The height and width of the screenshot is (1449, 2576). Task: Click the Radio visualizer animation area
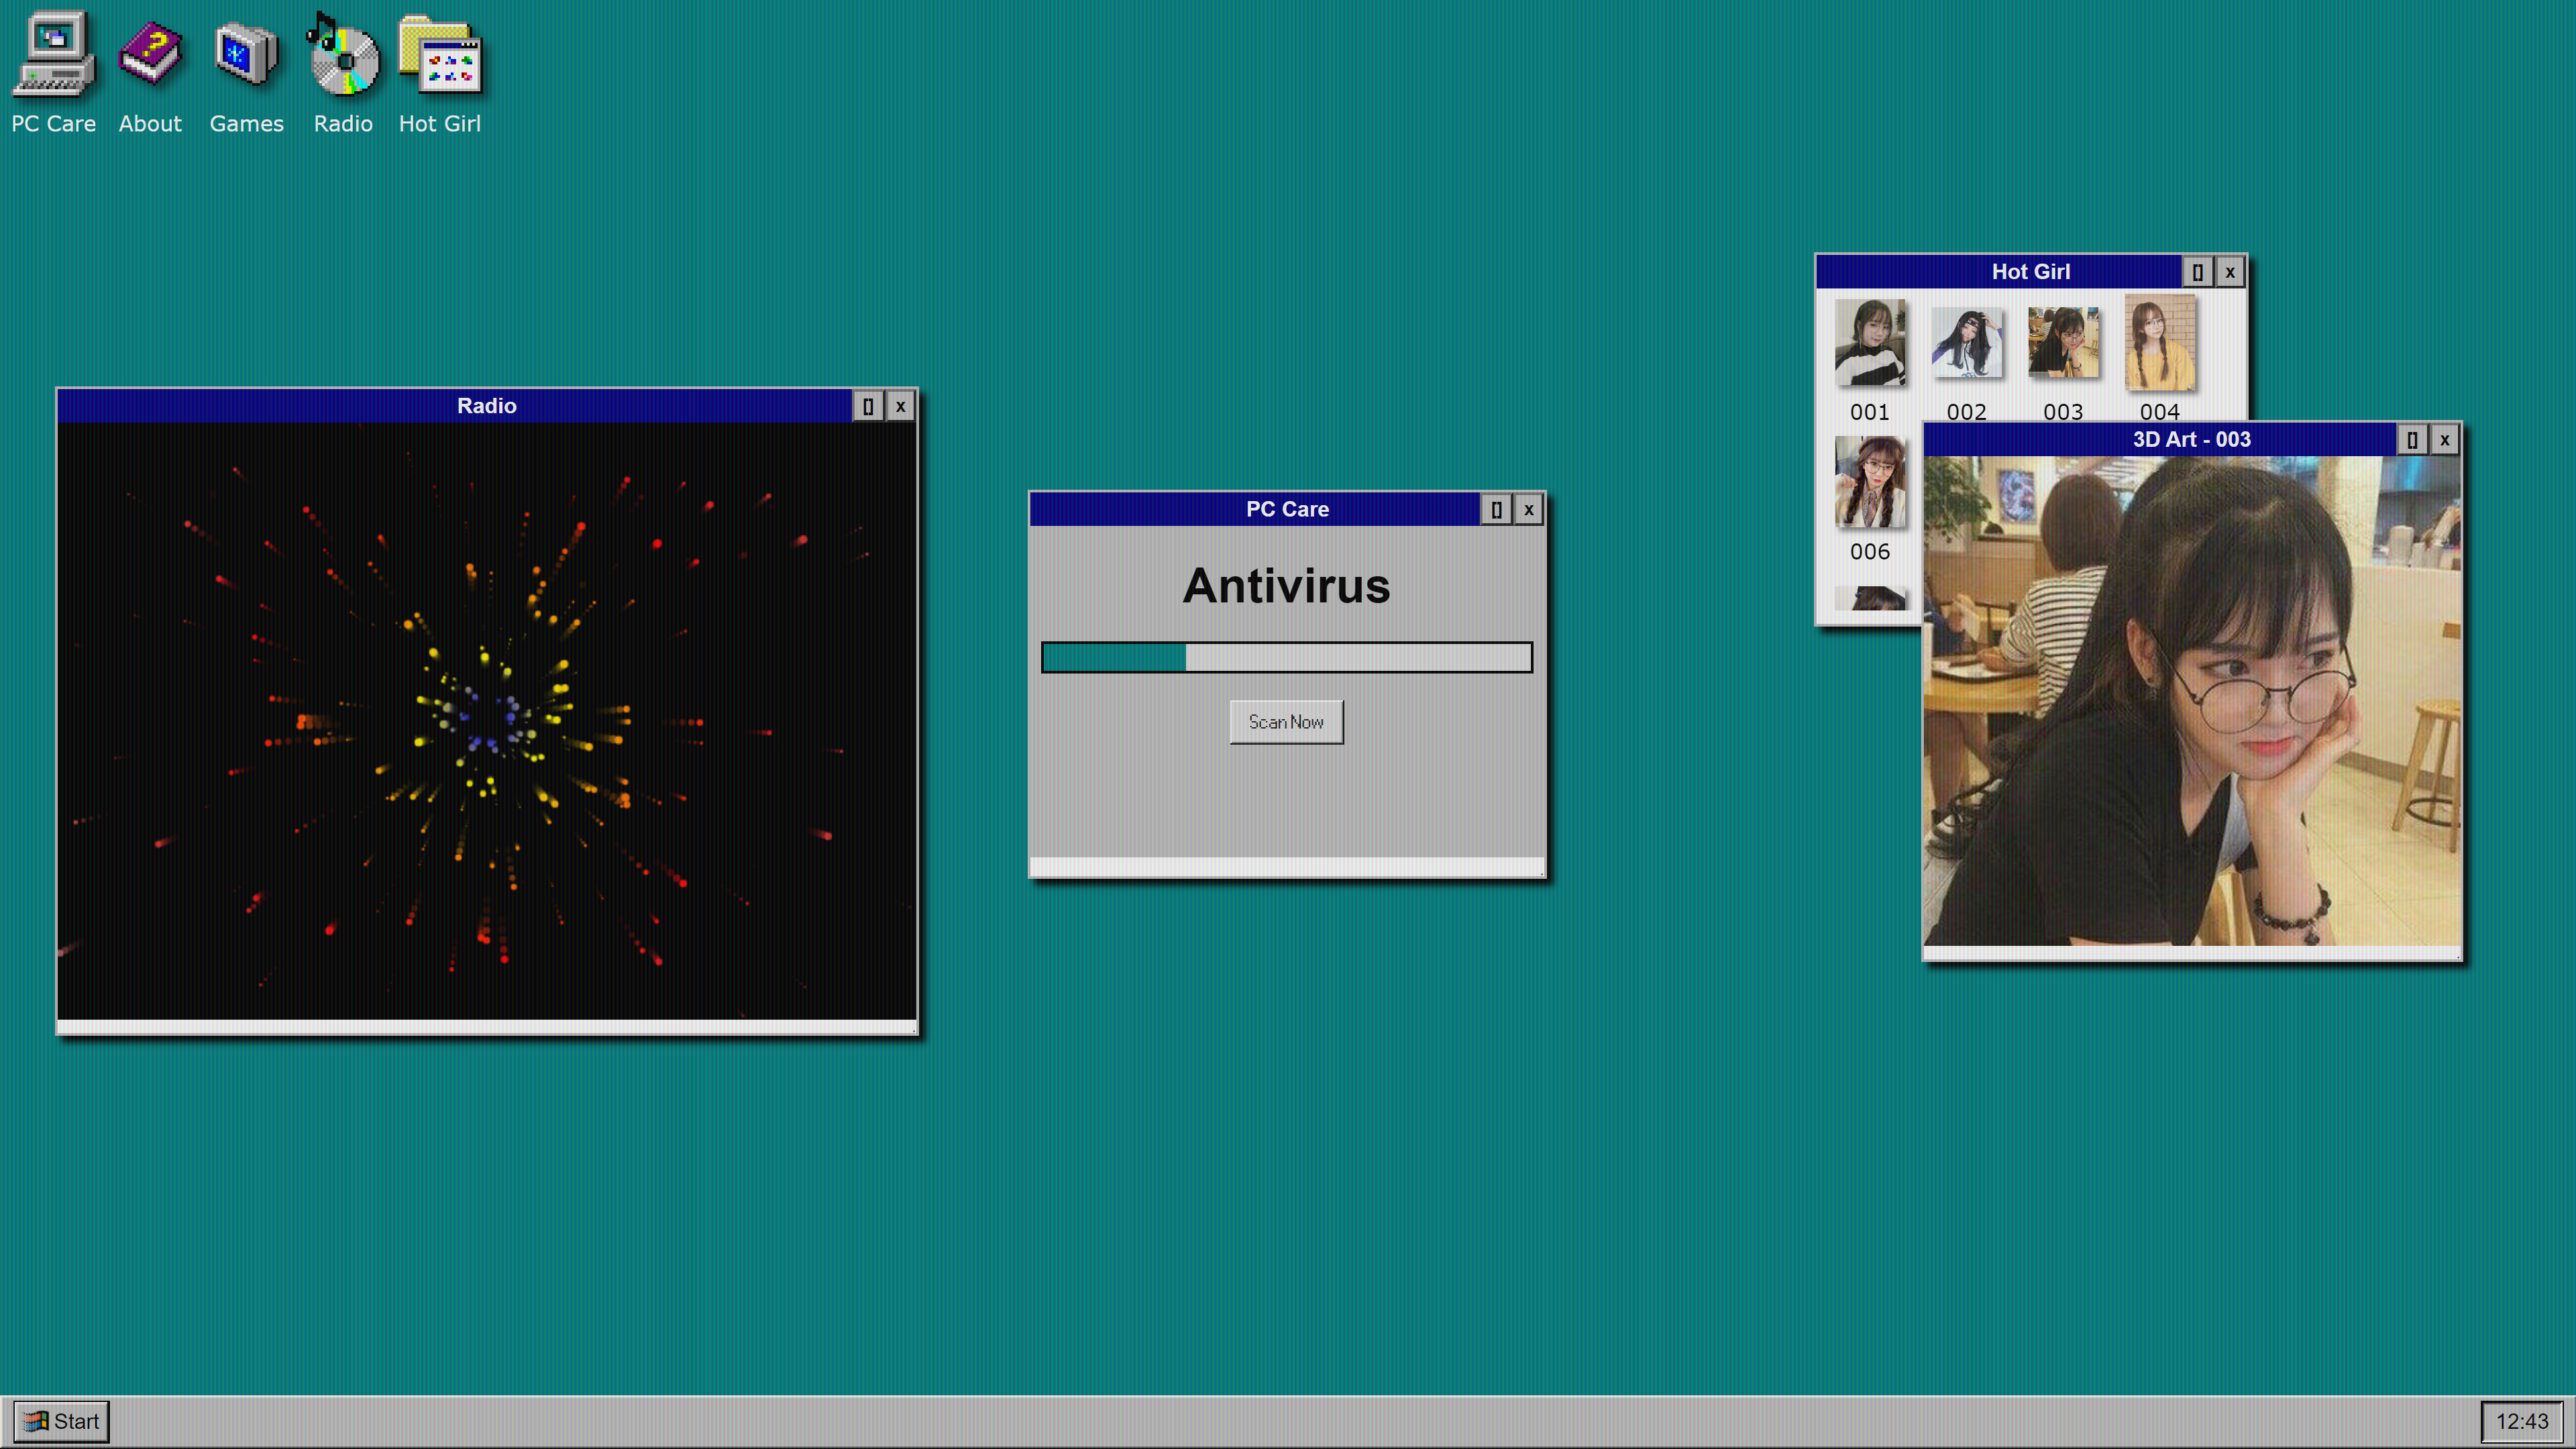(486, 720)
